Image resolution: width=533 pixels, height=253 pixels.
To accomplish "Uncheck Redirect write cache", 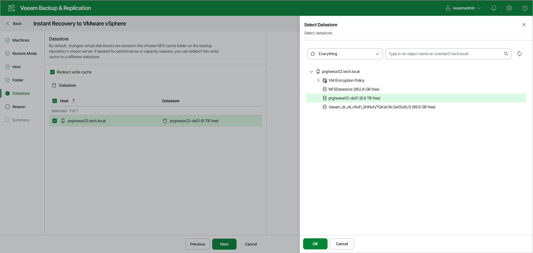I will click(52, 72).
